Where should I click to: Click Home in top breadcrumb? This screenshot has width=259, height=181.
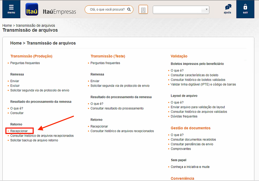7,25
